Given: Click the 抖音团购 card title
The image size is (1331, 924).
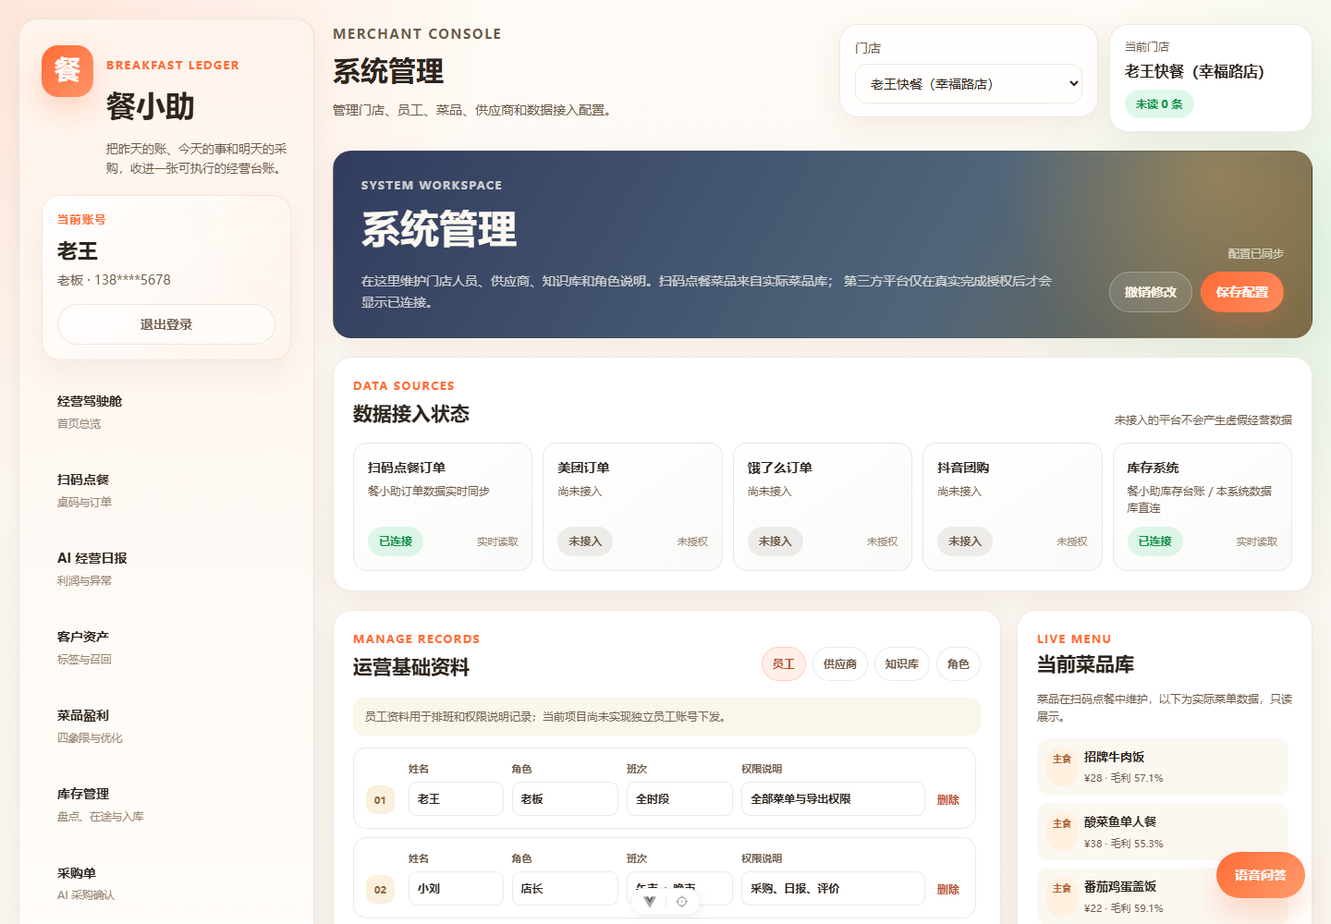Looking at the screenshot, I should click(963, 468).
